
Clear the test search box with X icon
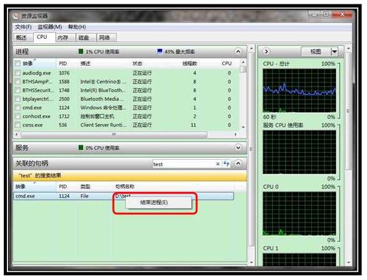pyautogui.click(x=218, y=164)
